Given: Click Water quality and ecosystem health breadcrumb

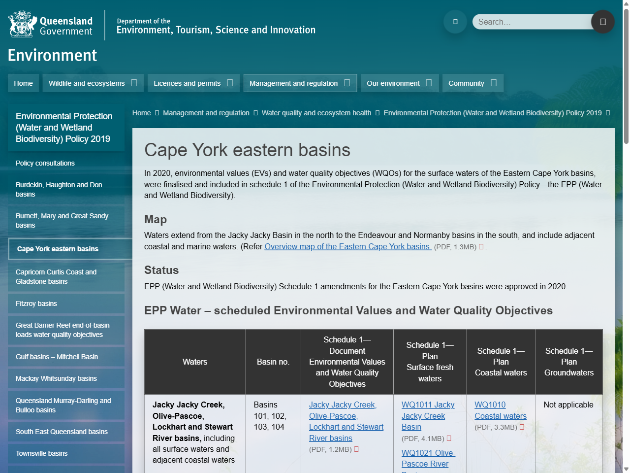Looking at the screenshot, I should 316,113.
